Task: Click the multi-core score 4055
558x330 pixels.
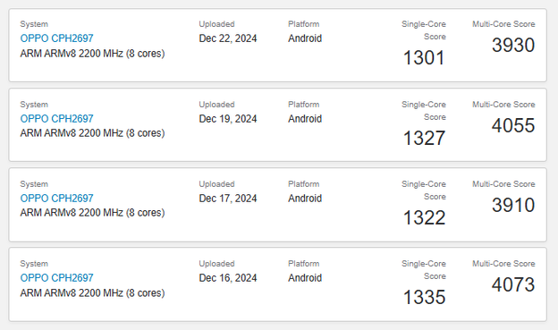Action: pos(513,125)
